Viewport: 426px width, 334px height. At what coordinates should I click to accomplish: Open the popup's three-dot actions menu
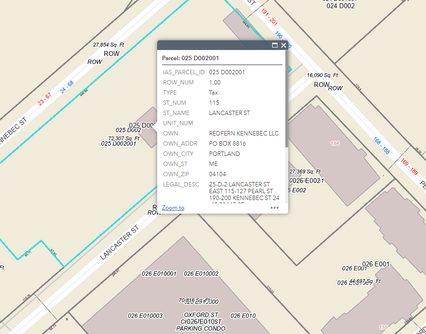[275, 208]
